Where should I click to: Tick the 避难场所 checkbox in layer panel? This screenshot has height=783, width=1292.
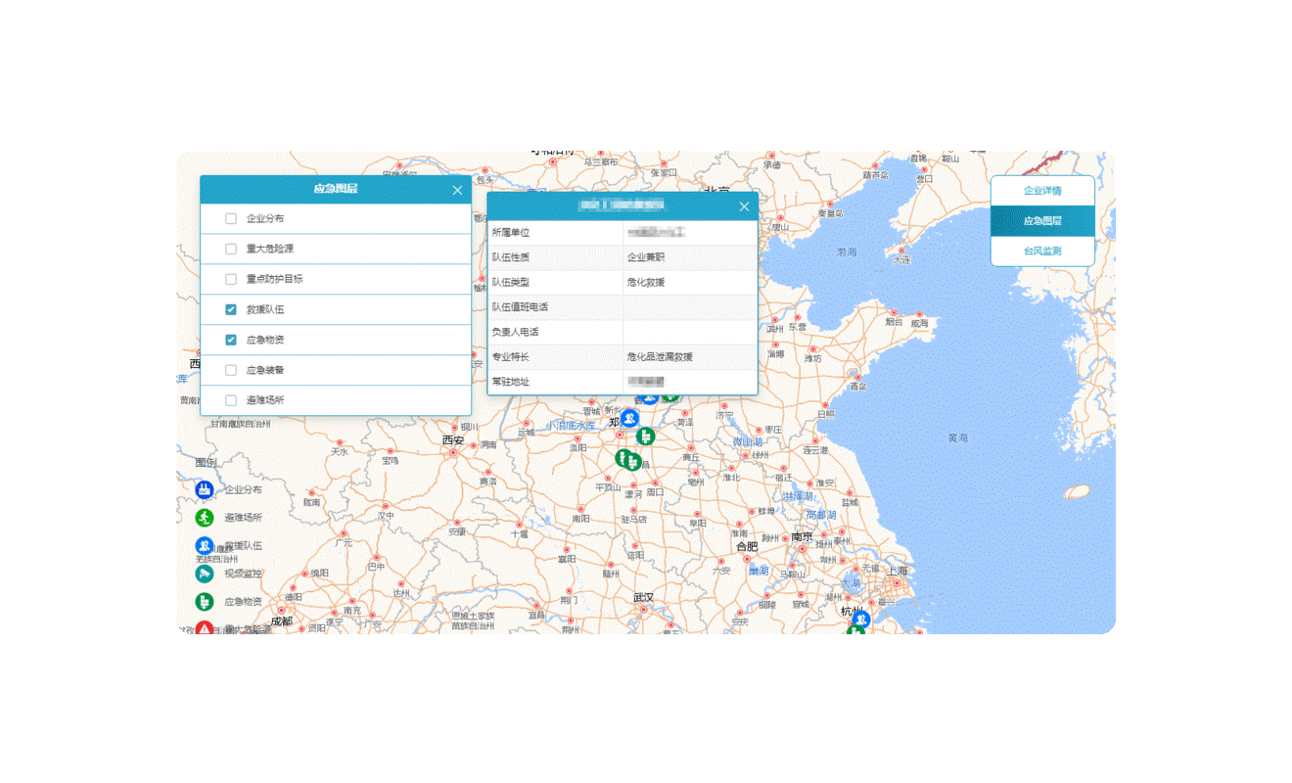231,400
